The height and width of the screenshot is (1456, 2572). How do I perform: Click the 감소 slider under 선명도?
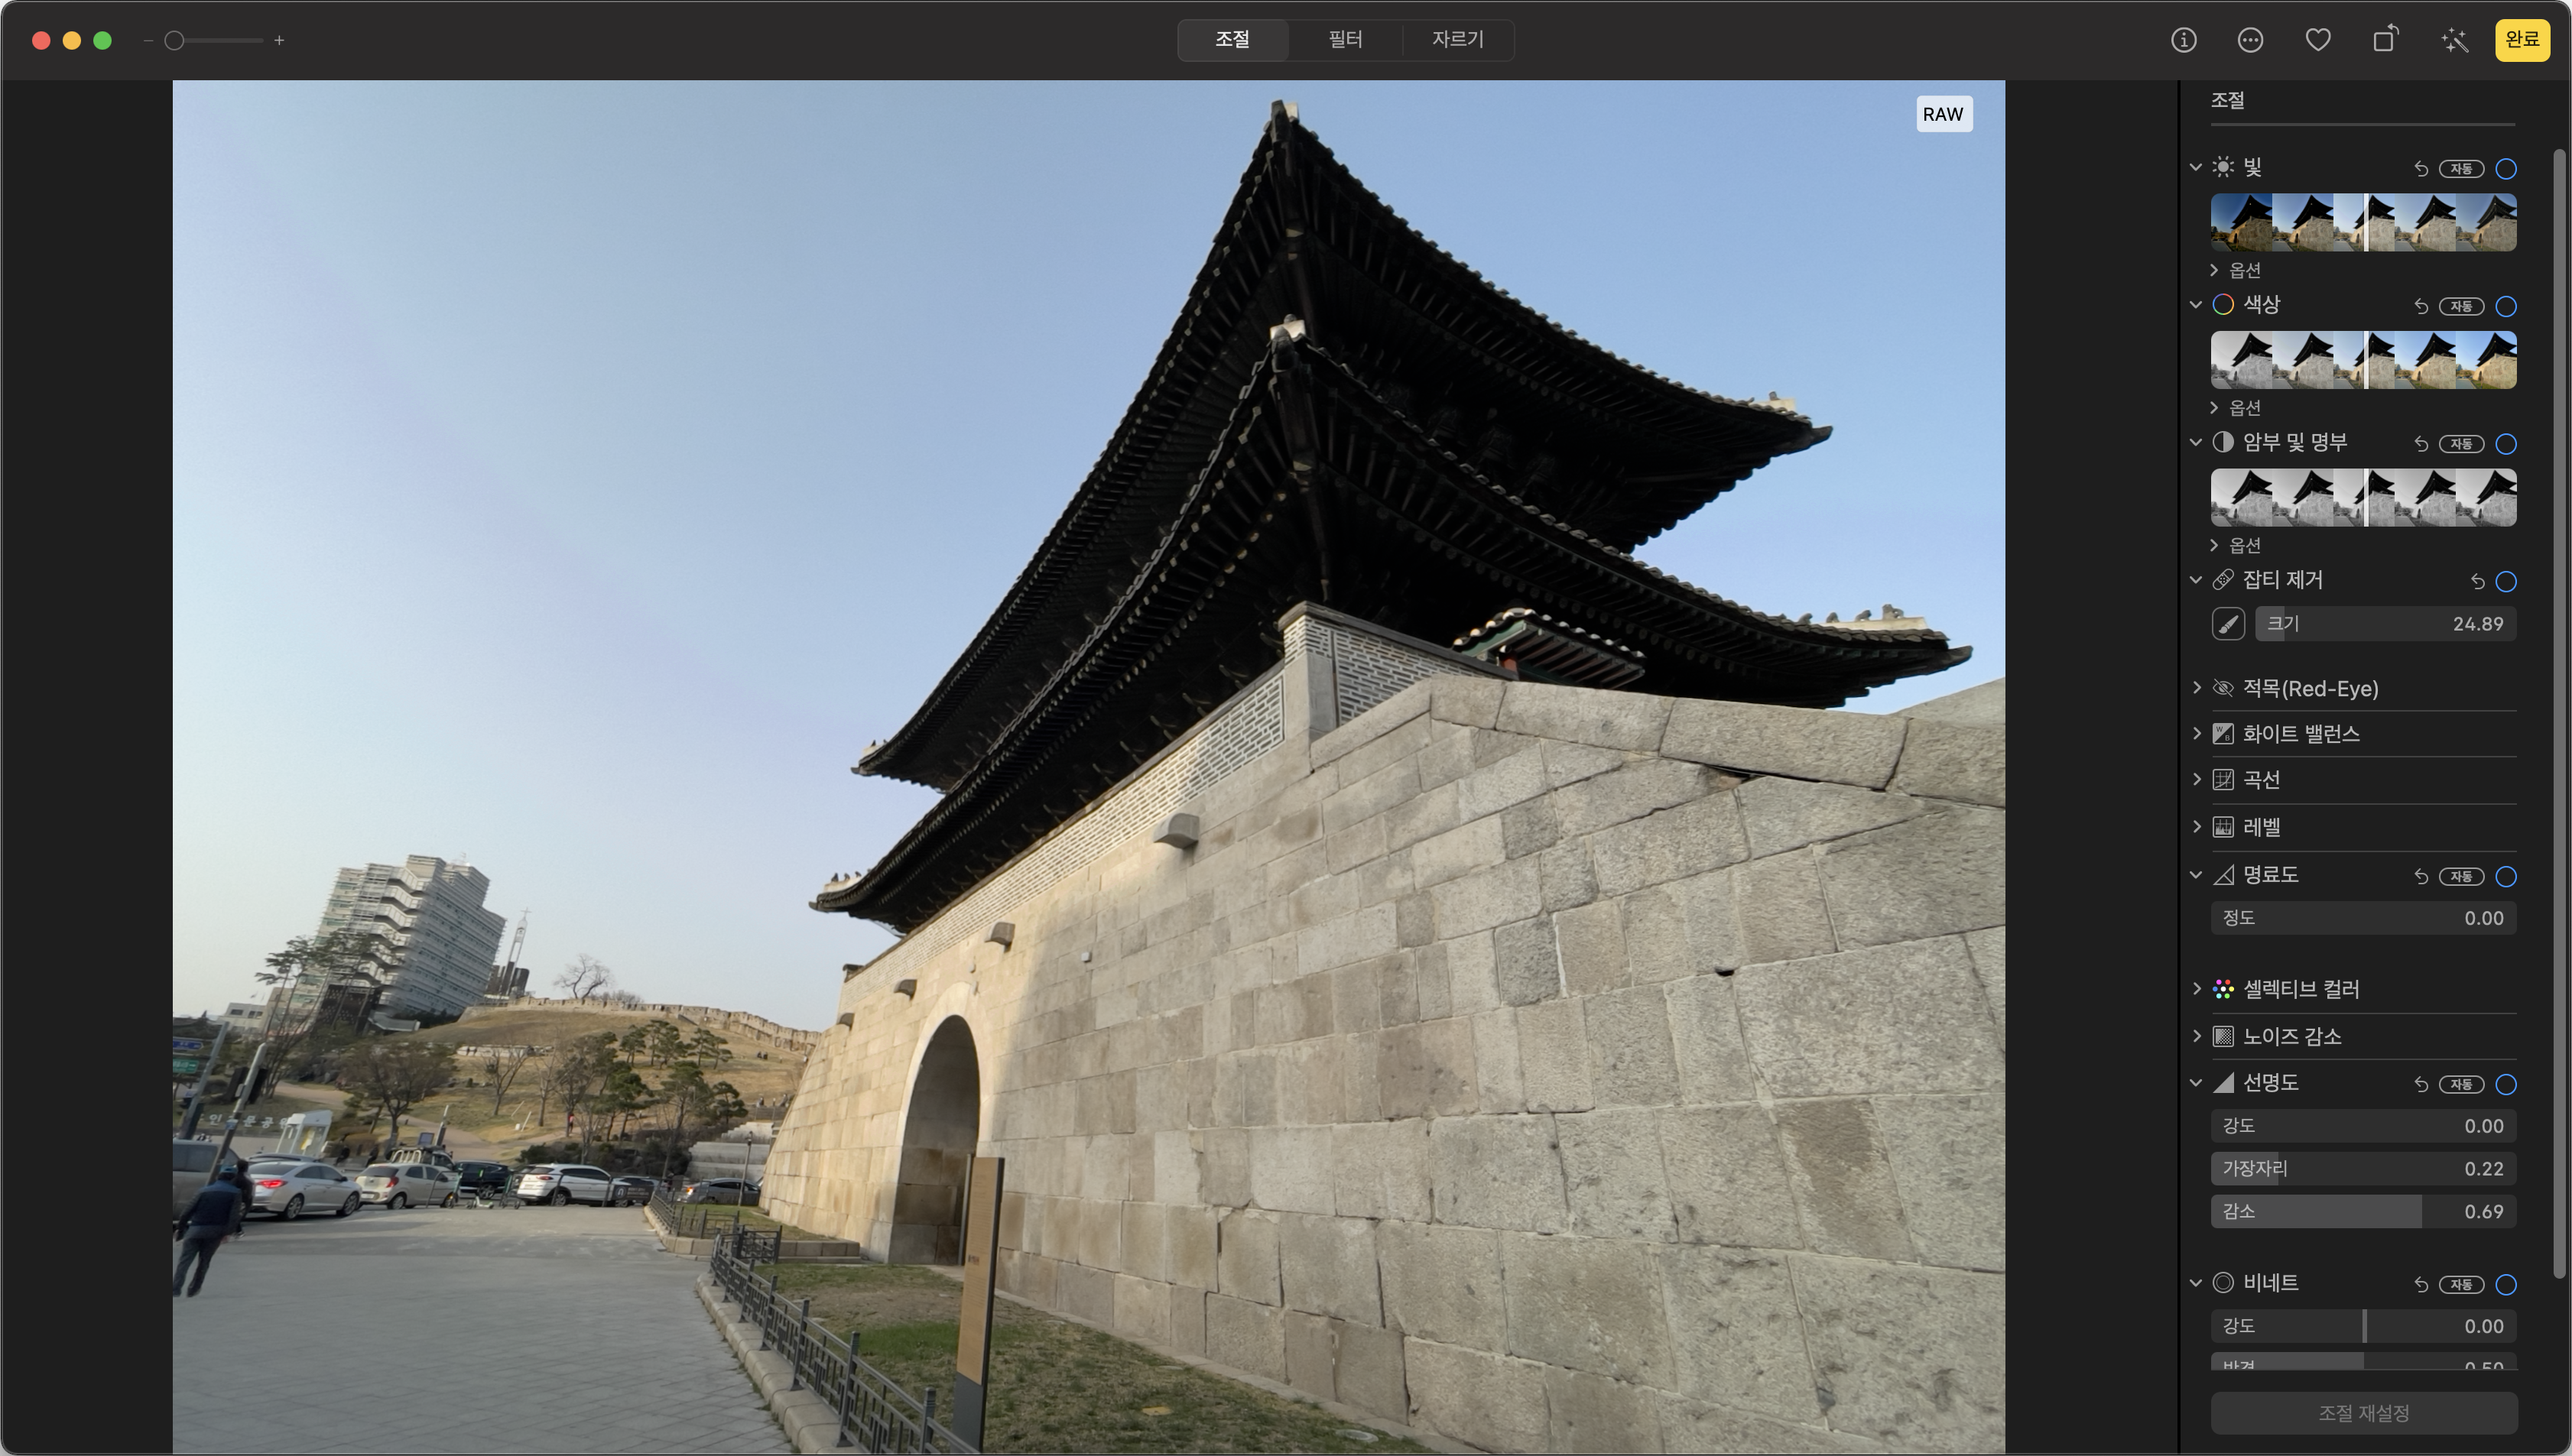pos(2363,1211)
